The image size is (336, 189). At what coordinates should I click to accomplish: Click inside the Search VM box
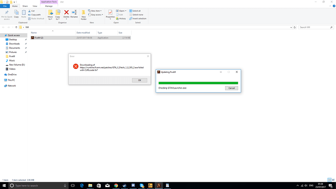(315, 27)
